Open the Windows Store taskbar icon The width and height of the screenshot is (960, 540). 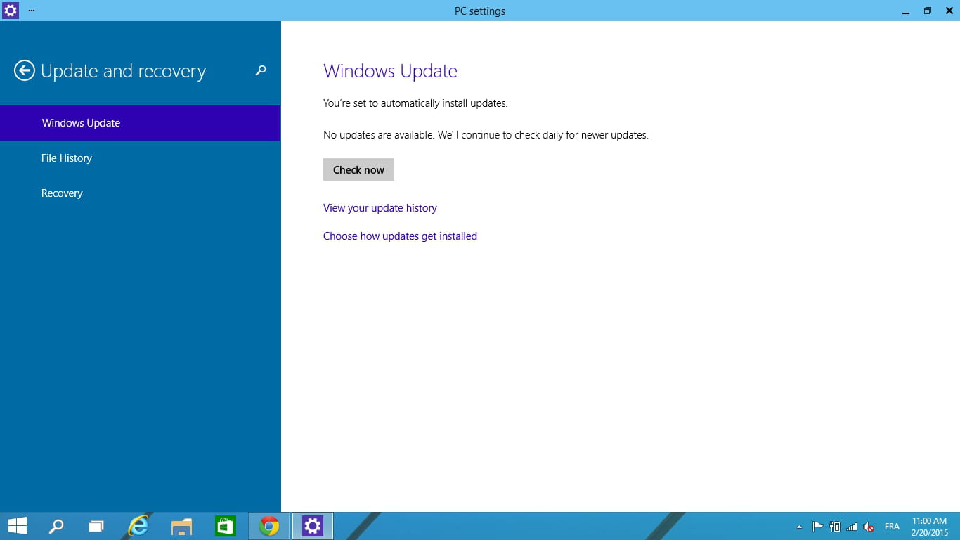pyautogui.click(x=225, y=526)
